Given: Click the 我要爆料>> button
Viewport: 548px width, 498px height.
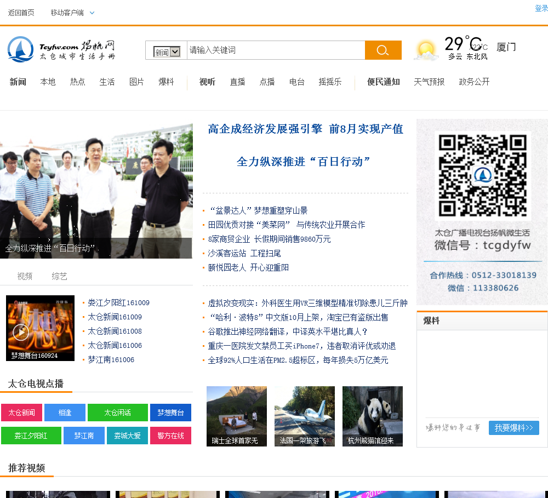Looking at the screenshot, I should click(513, 428).
